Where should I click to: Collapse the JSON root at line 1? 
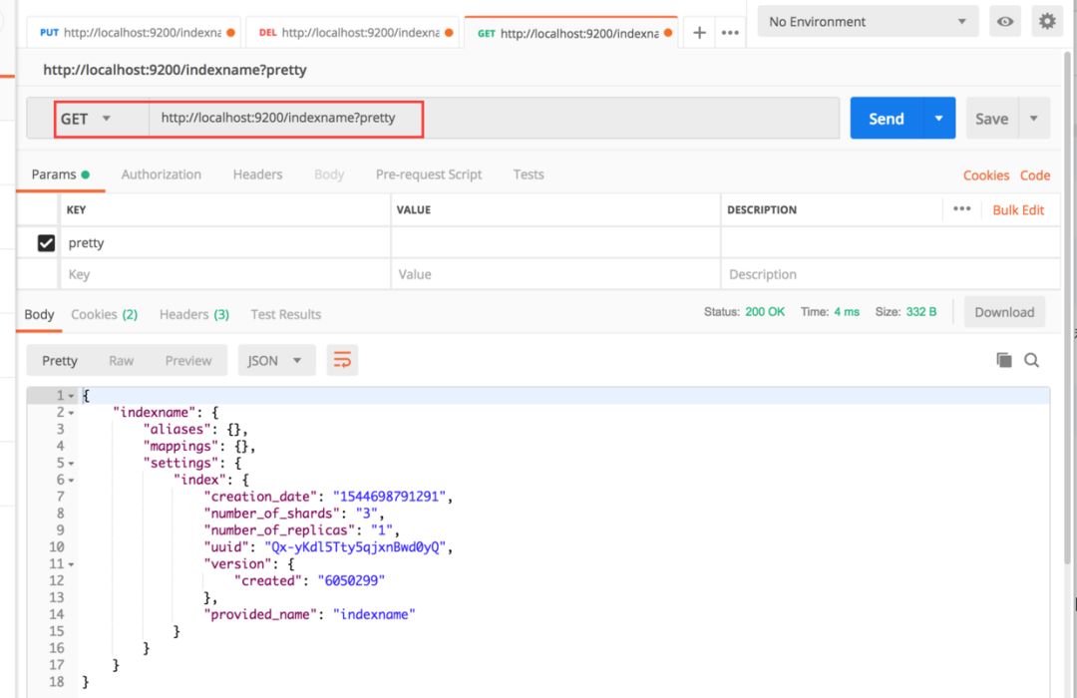71,396
